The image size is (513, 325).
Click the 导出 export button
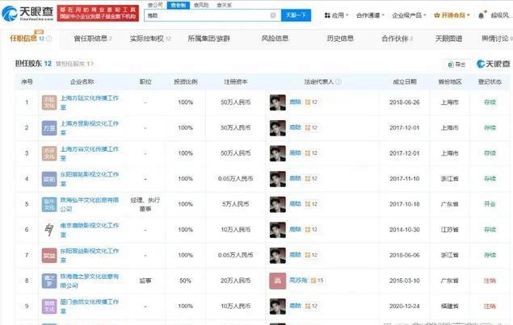(456, 65)
